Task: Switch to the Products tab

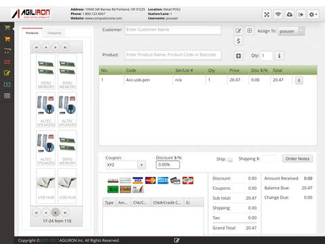Action: [32, 33]
